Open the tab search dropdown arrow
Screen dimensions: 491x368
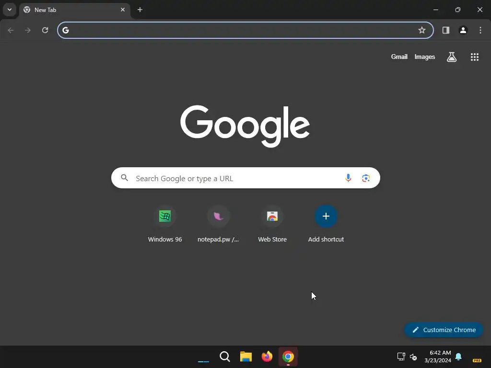coord(10,10)
